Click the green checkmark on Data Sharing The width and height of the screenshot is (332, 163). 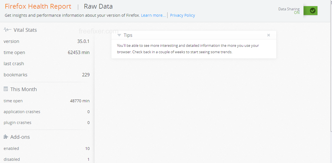312,11
